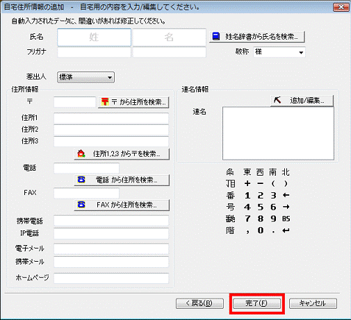Click the 南 key on the keypad
This screenshot has width=351, height=320.
tap(273, 172)
